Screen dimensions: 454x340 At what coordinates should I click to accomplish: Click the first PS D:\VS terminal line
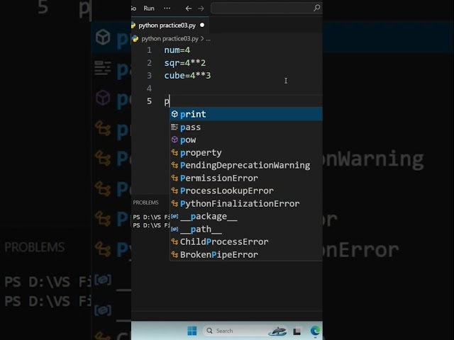(x=151, y=217)
